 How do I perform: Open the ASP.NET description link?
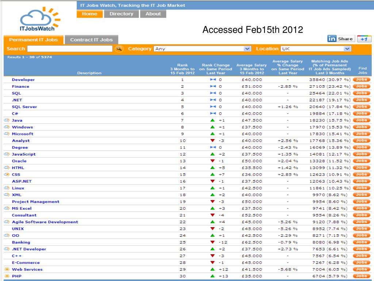(x=22, y=181)
